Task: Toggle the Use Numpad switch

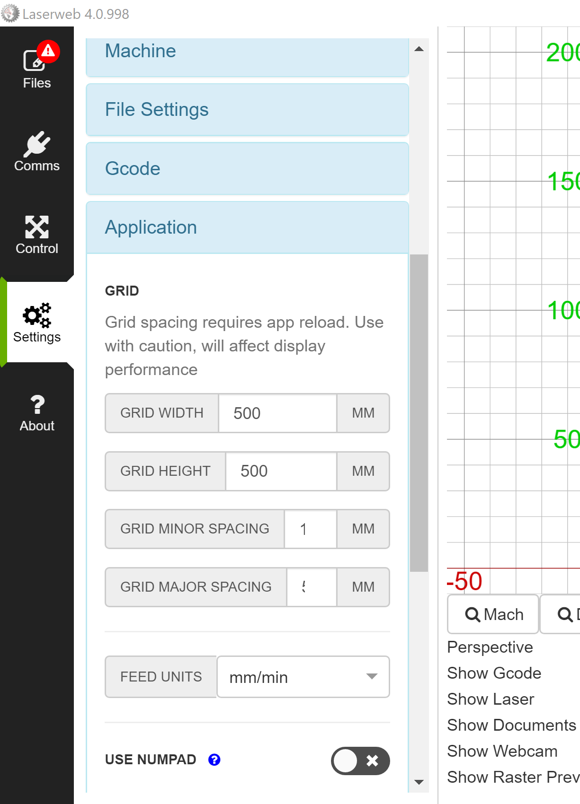Action: [360, 760]
